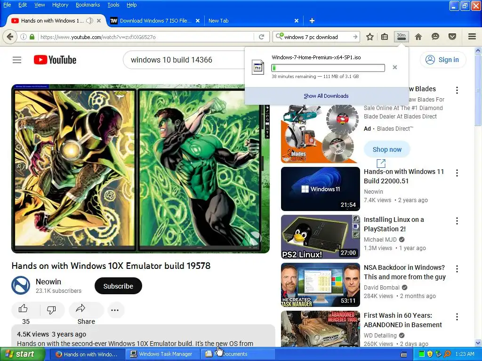Open options for Installing Linux on PlayStation video
The height and width of the screenshot is (361, 482).
pyautogui.click(x=457, y=221)
